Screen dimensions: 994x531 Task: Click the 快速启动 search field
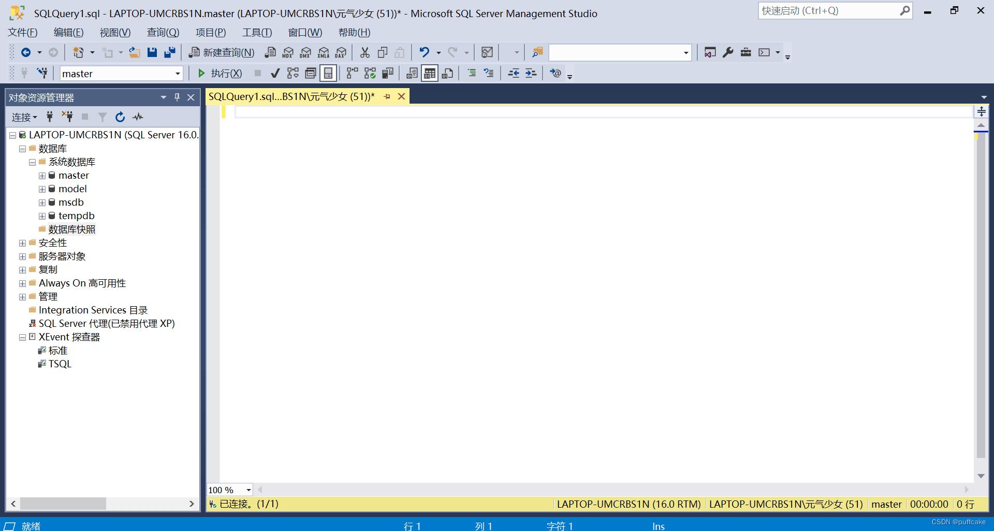click(x=828, y=11)
